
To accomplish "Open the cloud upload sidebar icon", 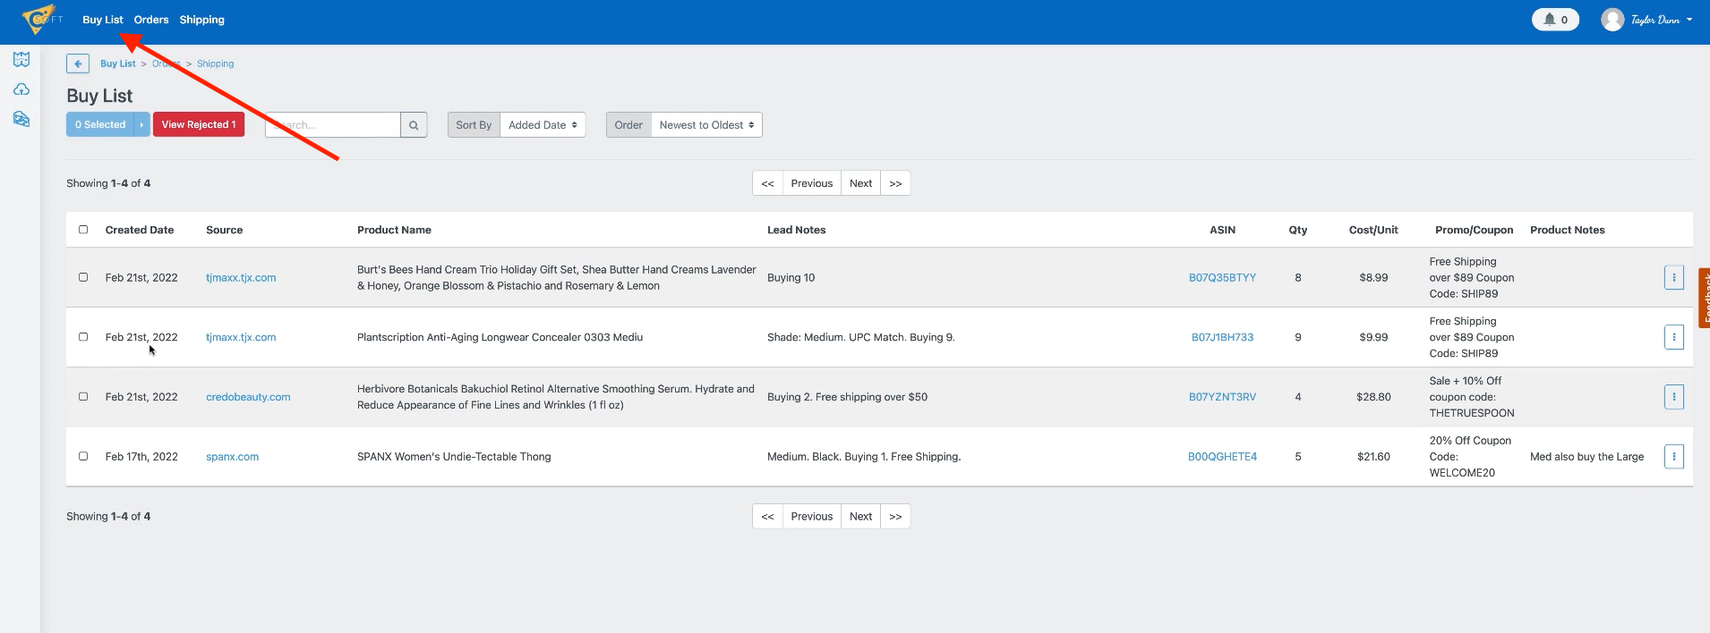I will tap(21, 89).
